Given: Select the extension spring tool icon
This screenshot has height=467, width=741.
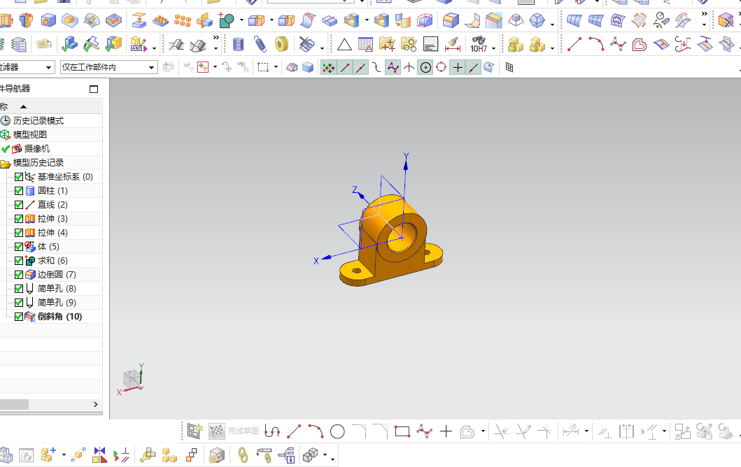Looking at the screenshot, I should coord(260,44).
